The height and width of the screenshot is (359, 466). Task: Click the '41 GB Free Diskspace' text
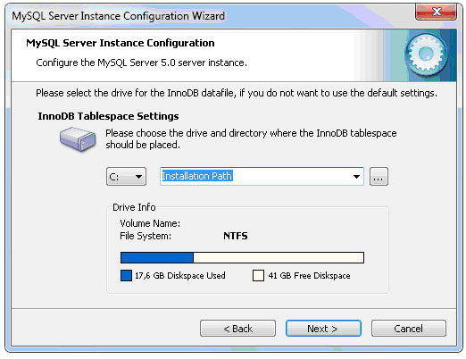(x=309, y=275)
